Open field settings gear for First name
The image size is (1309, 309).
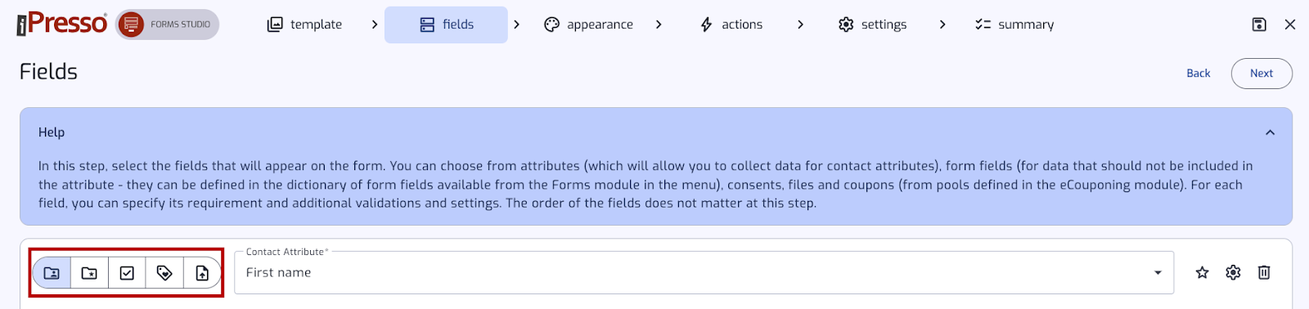(1233, 272)
